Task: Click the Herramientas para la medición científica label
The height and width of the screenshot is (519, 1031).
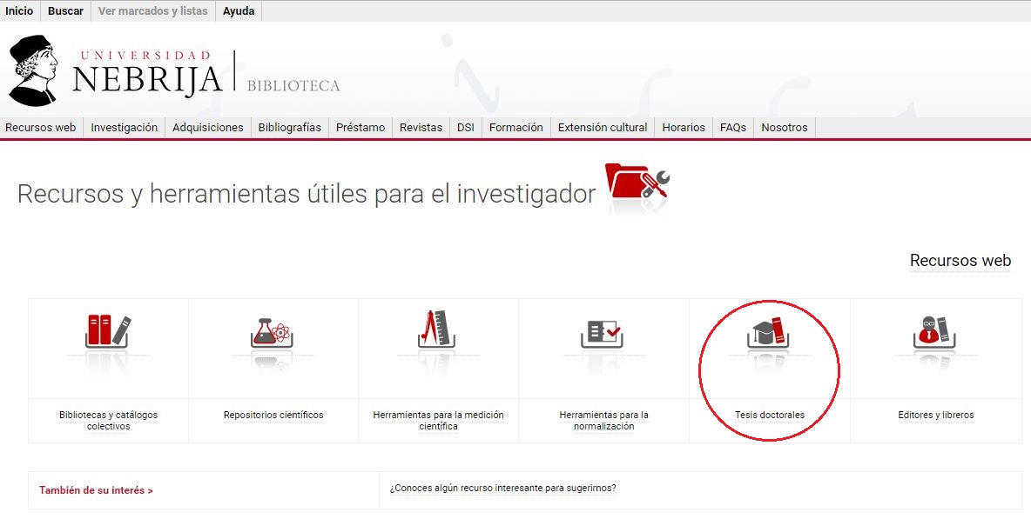Action: [x=438, y=421]
